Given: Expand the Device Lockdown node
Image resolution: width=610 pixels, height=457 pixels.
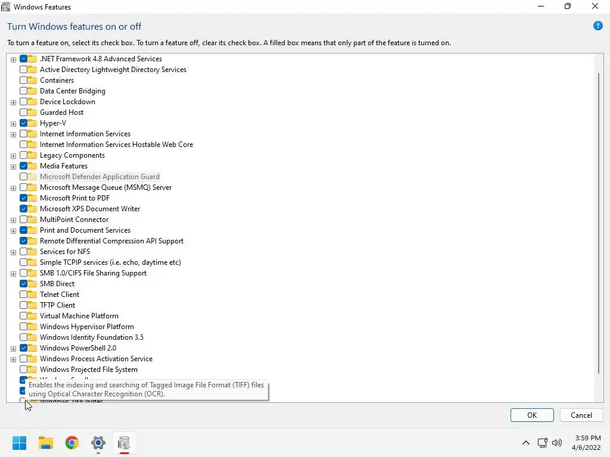Looking at the screenshot, I should point(13,102).
